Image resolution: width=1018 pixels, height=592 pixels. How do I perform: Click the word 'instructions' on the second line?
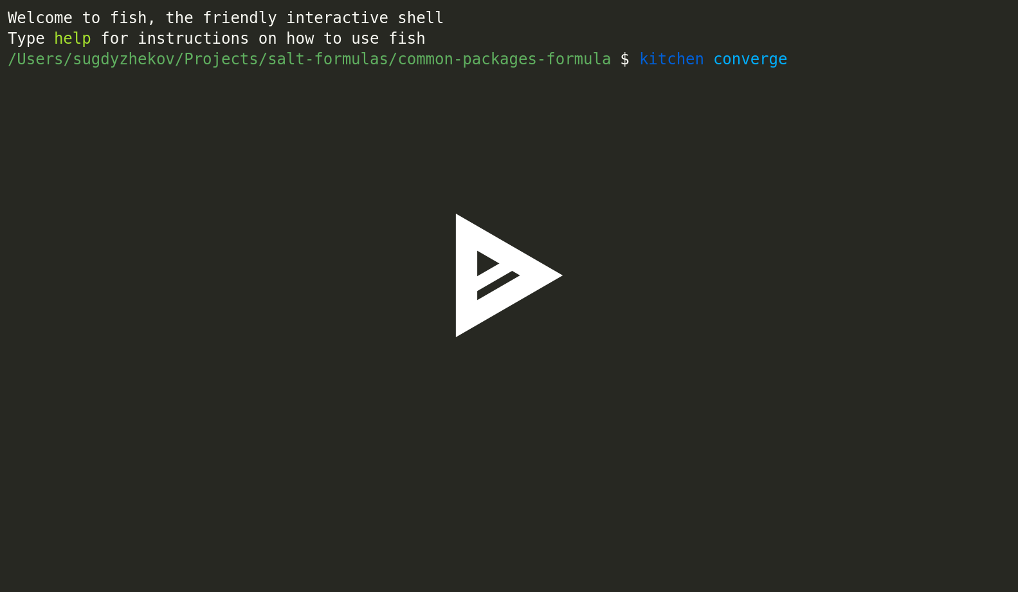point(193,39)
